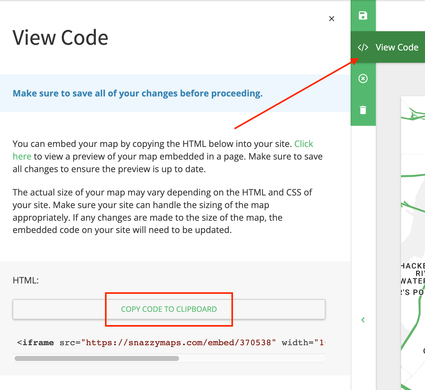
Task: Select the View Code label in sidebar
Action: 397,47
